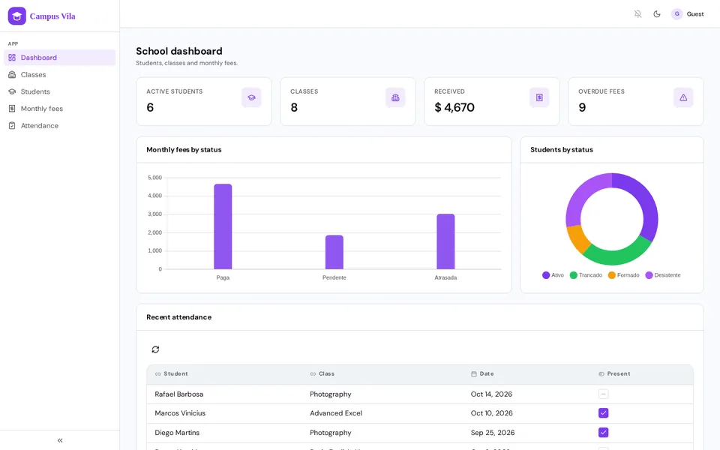Open the Guest user avatar
720x450 pixels.
(x=676, y=14)
